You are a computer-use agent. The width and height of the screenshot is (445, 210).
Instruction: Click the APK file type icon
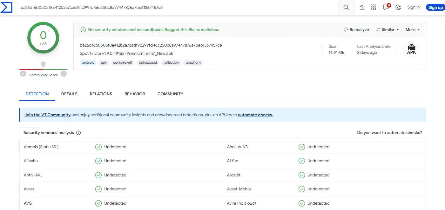(x=411, y=49)
